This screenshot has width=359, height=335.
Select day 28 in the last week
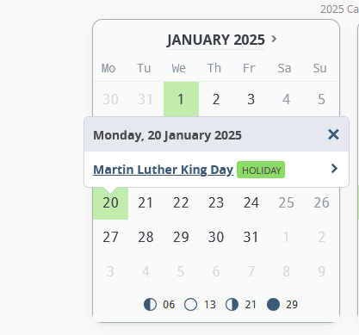tap(145, 237)
